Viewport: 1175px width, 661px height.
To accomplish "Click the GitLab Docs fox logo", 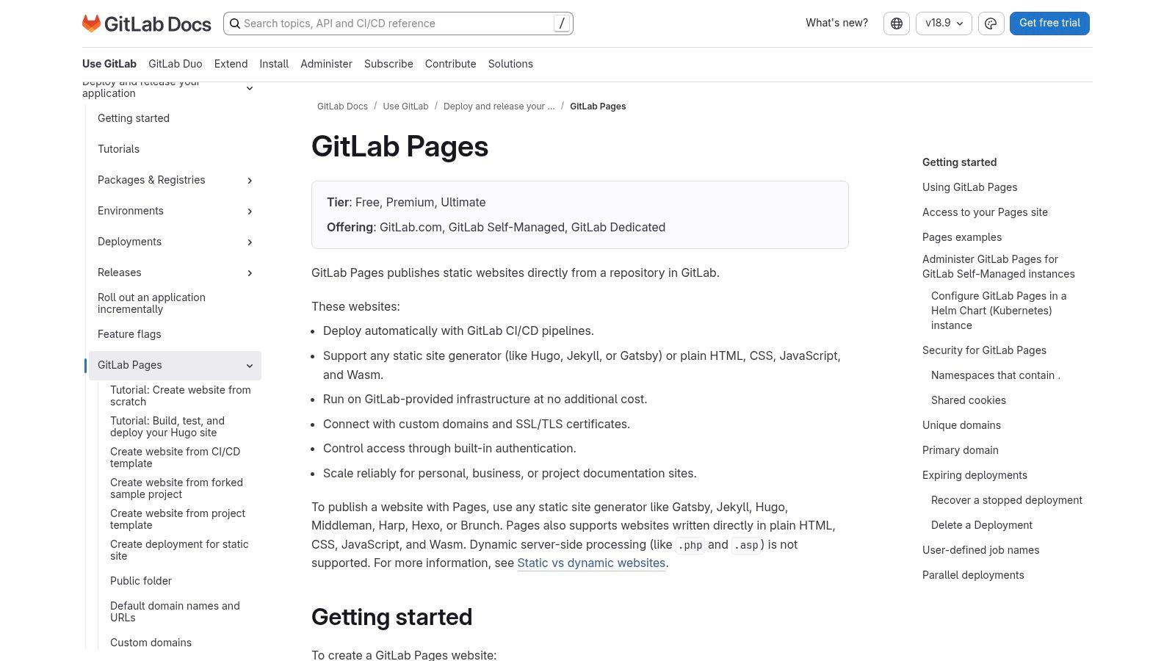I will point(91,23).
